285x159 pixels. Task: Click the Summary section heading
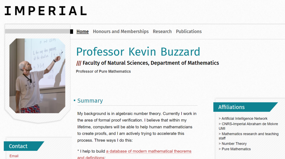coord(90,101)
